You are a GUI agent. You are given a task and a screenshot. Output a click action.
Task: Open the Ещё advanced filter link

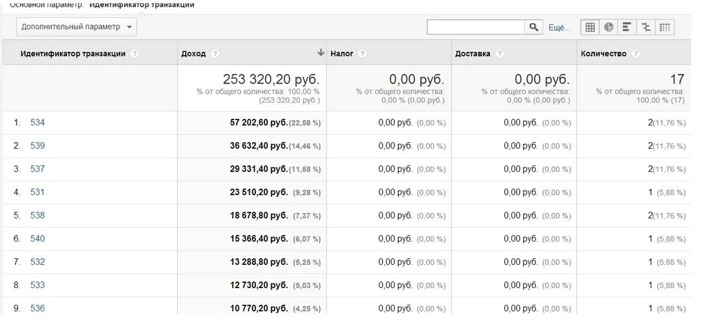pyautogui.click(x=559, y=28)
